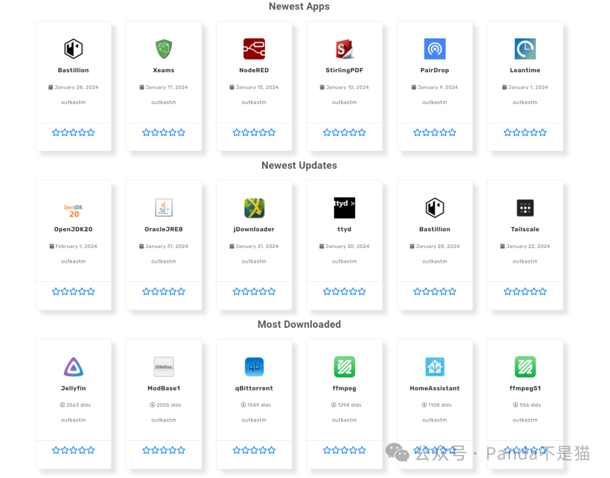Click the HomeAssistant house icon
The image size is (610, 478).
point(434,366)
